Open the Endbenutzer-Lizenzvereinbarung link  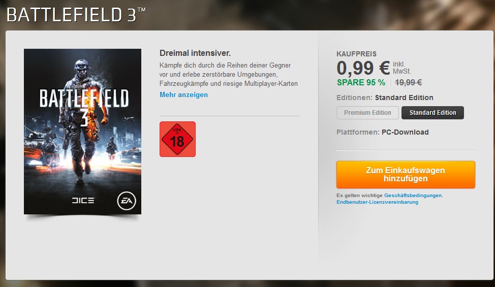tap(377, 202)
